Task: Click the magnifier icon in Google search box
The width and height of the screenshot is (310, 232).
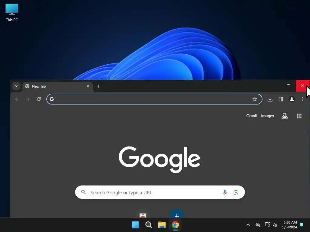Action: click(84, 192)
